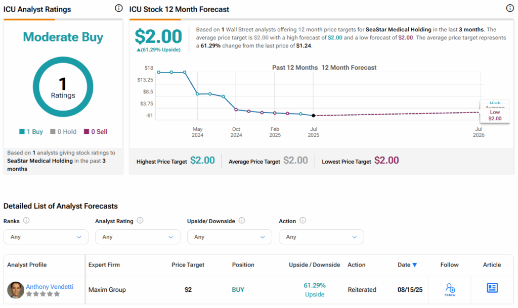Click the Lowest Price Target $2.00 value
Image resolution: width=518 pixels, height=308 pixels.
click(x=386, y=161)
